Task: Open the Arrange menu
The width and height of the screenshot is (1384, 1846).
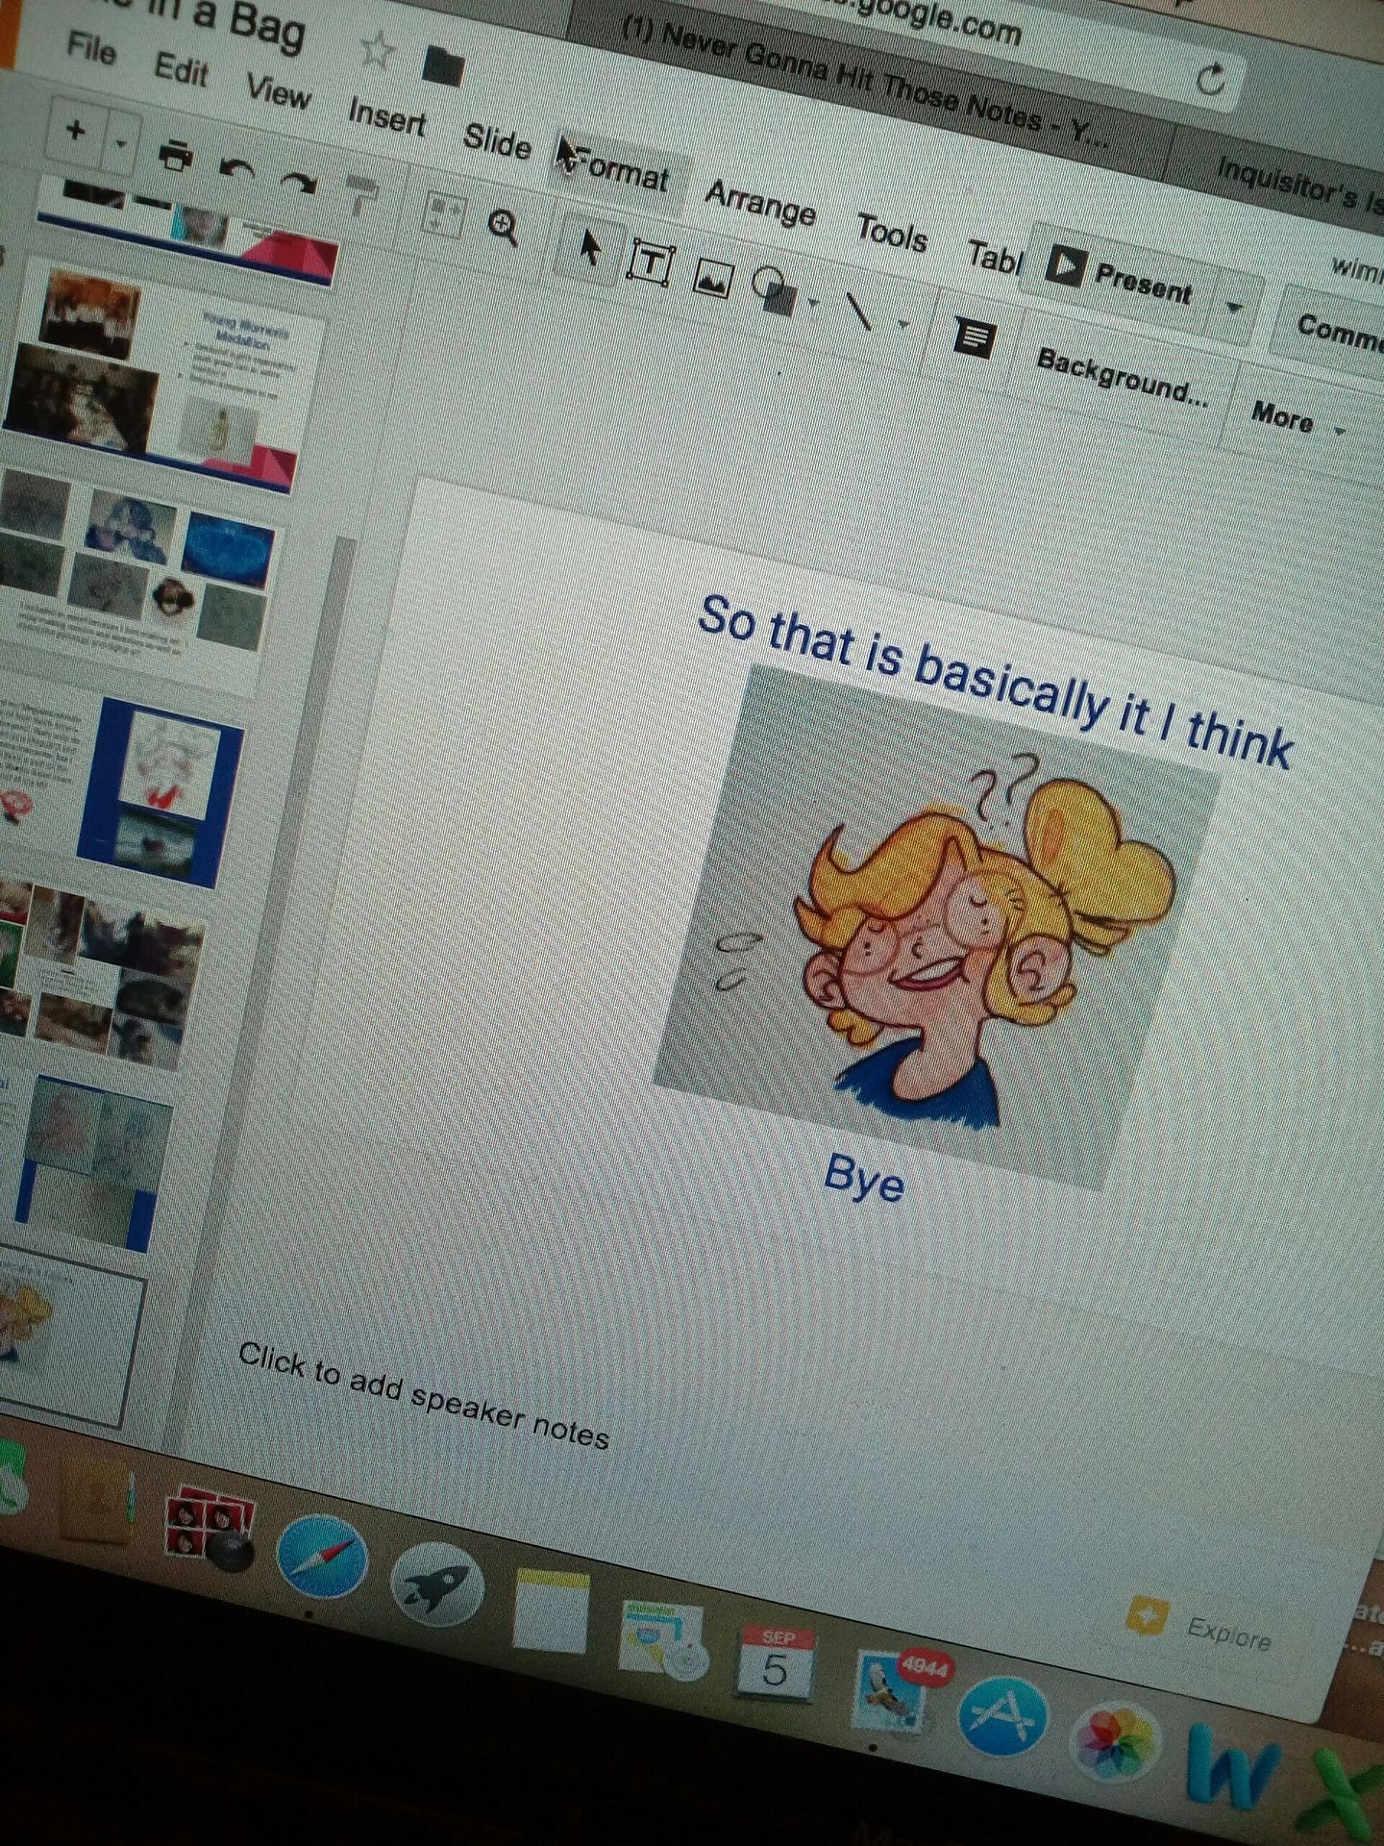Action: pos(759,202)
